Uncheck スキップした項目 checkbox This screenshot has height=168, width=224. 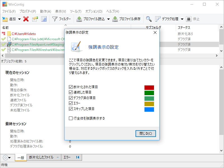[x=71, y=109]
